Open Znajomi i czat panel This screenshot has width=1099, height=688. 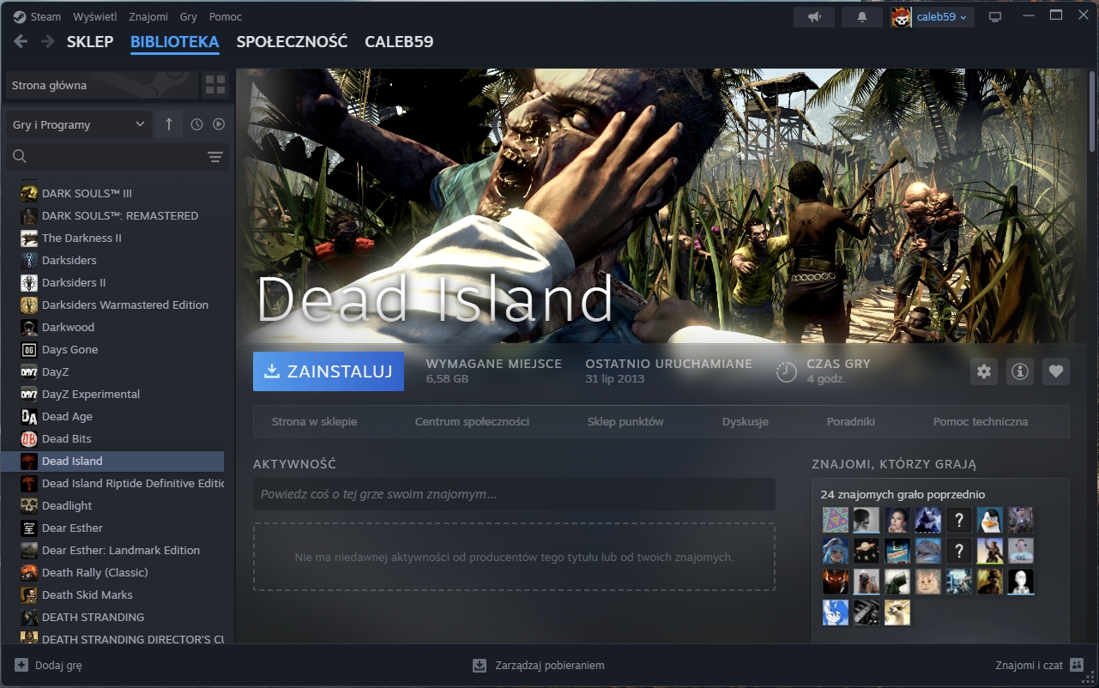coord(1039,665)
